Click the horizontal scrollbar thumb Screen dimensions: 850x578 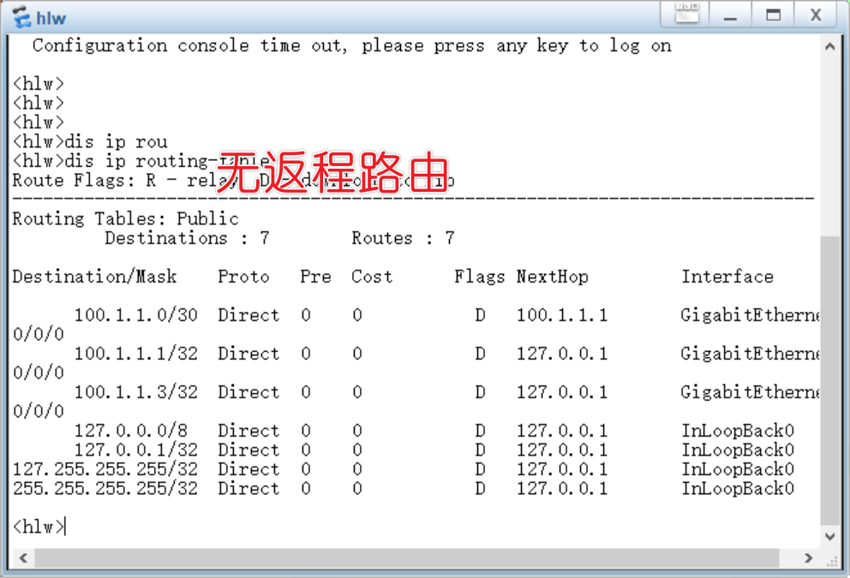[420, 558]
